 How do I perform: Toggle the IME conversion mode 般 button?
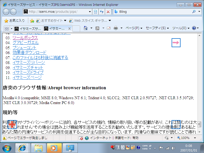(x=123, y=148)
